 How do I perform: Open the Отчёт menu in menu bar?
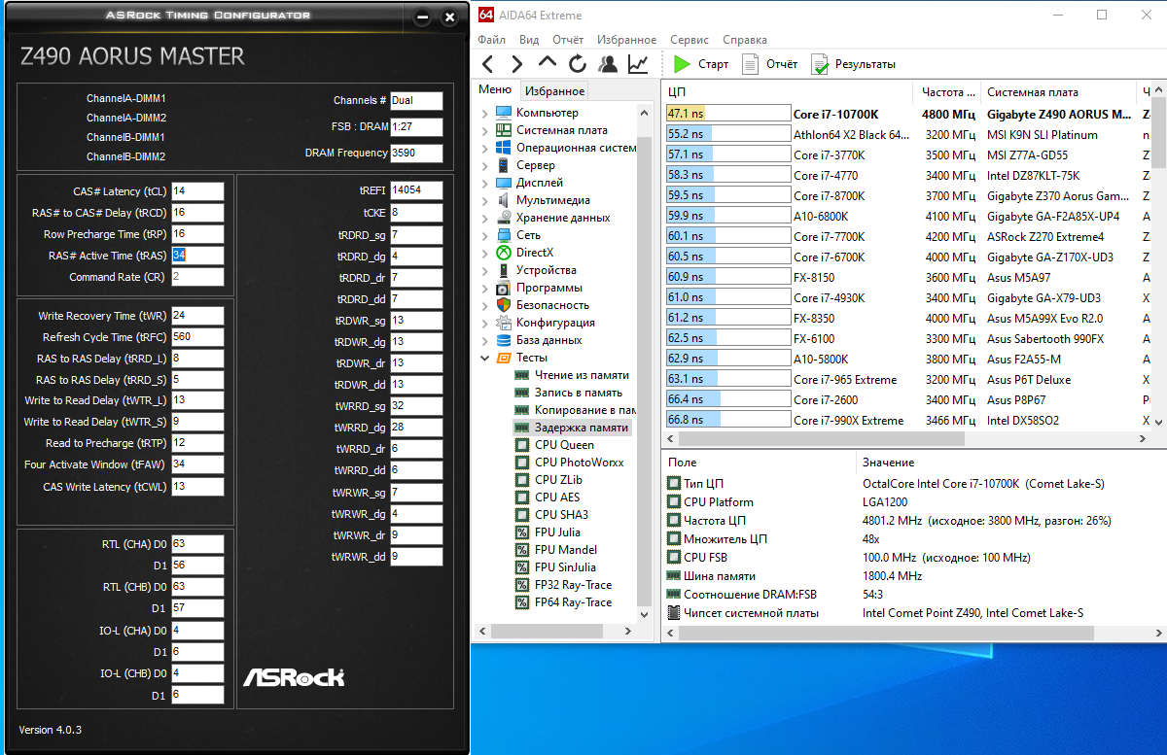click(x=568, y=40)
